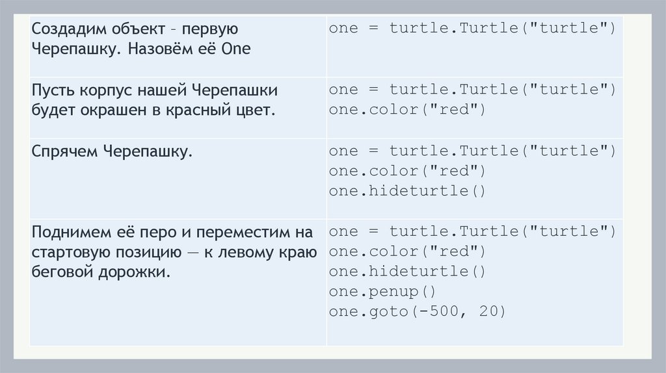Image resolution: width=666 pixels, height=373 pixels.
Task: Click the description 'Пусть корпус нашей Черепашки'
Action: [155, 89]
